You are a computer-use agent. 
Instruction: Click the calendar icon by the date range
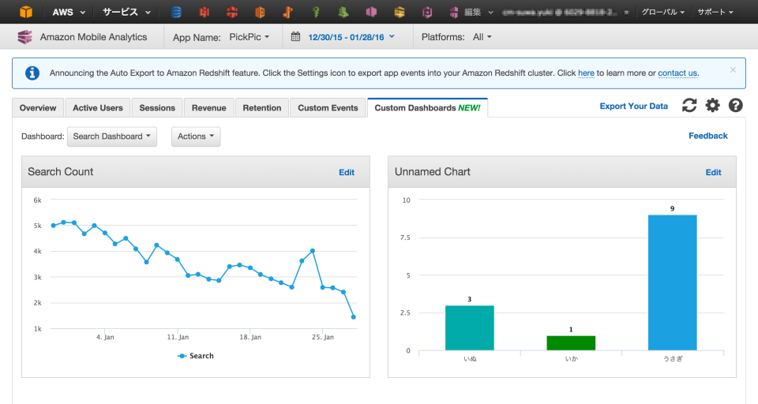click(x=295, y=36)
